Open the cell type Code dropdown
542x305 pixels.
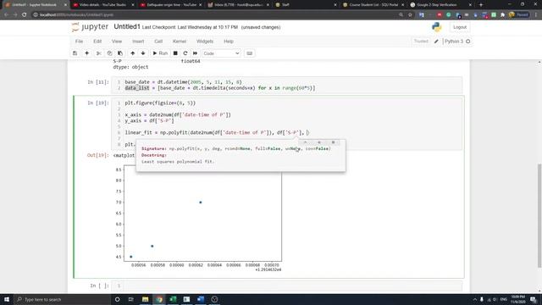(221, 53)
